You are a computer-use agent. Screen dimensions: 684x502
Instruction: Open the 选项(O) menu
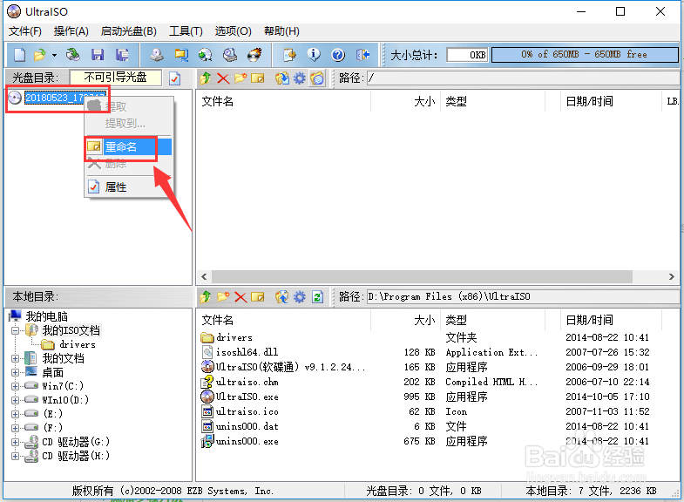233,31
